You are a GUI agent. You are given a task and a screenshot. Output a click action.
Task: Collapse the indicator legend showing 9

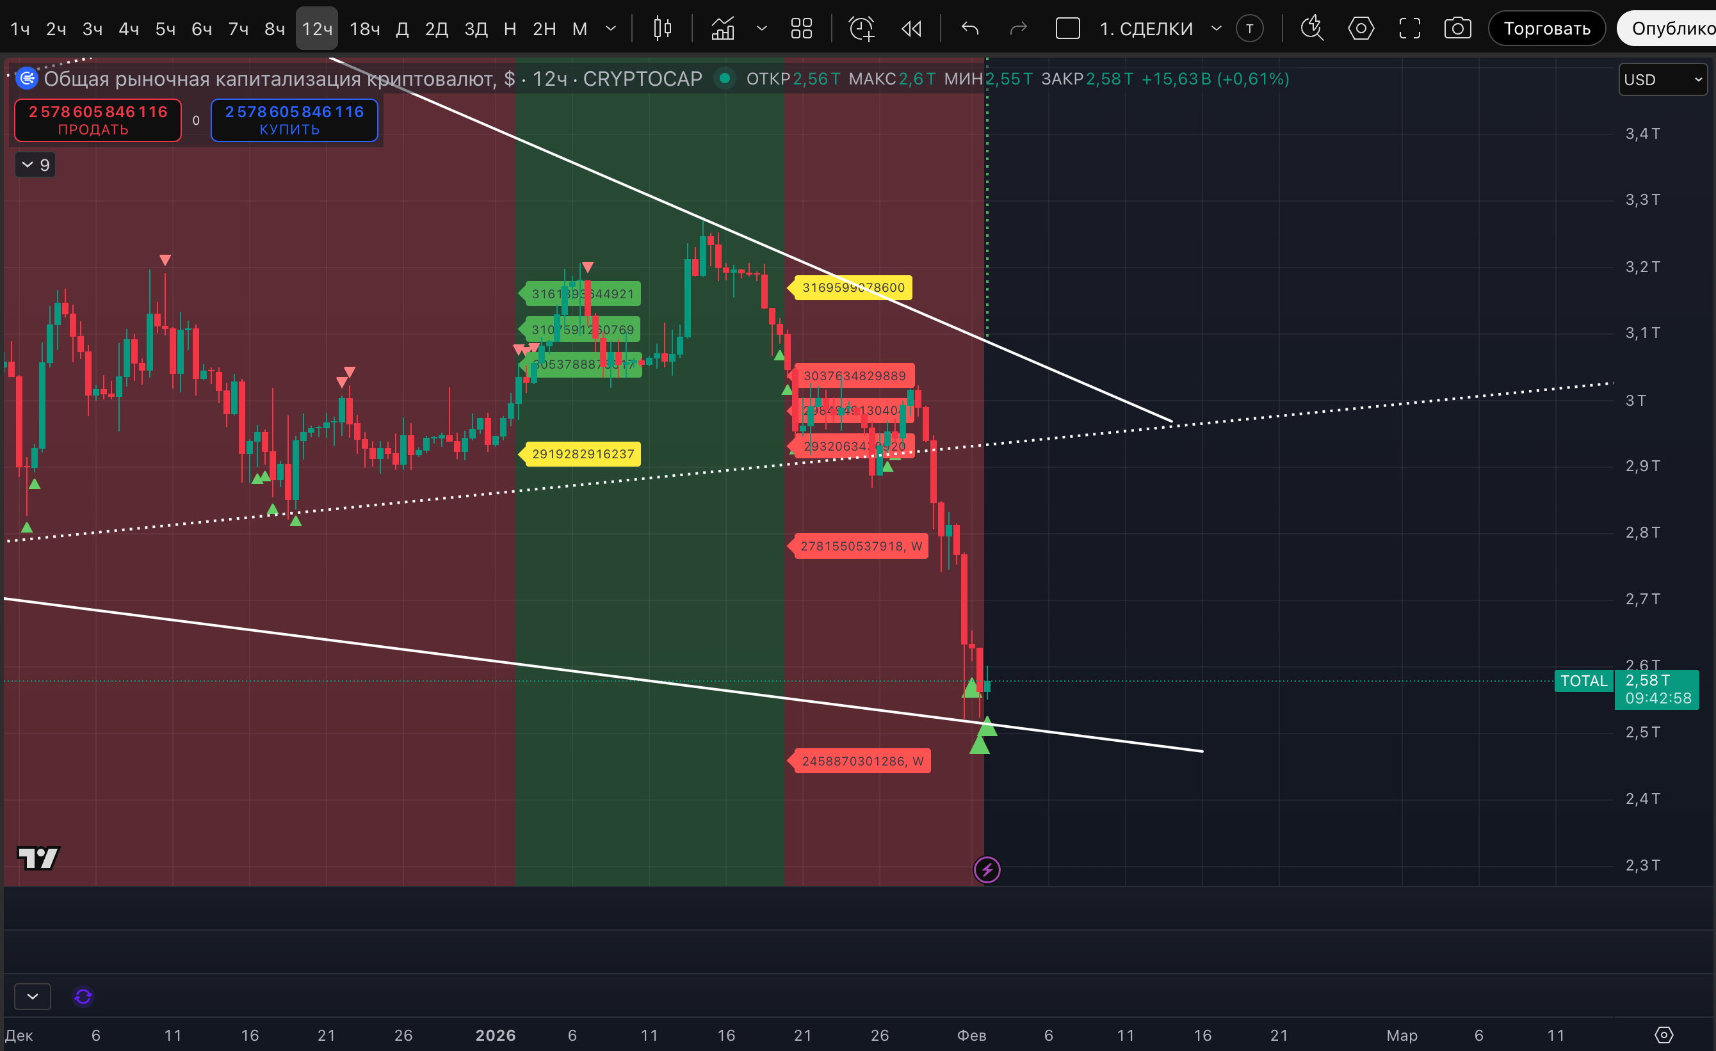[x=35, y=165]
